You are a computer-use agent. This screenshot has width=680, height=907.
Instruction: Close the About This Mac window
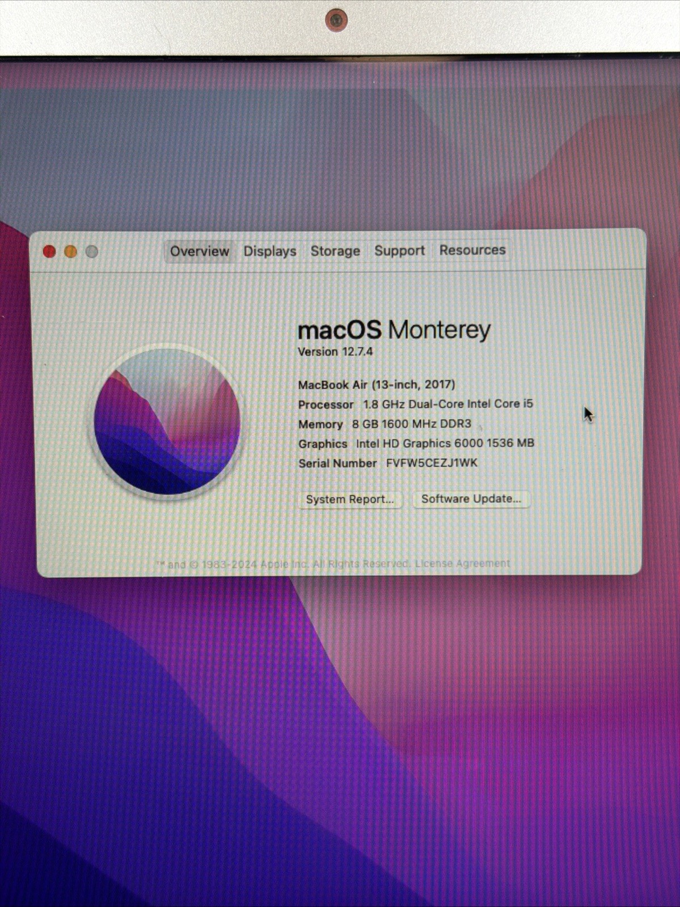point(49,251)
